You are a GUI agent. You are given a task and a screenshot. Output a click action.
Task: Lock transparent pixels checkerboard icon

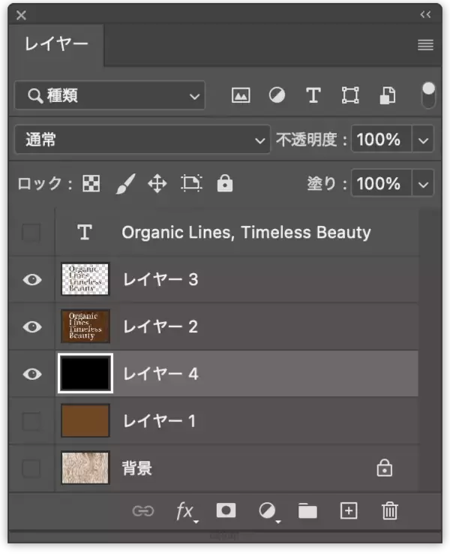[91, 183]
